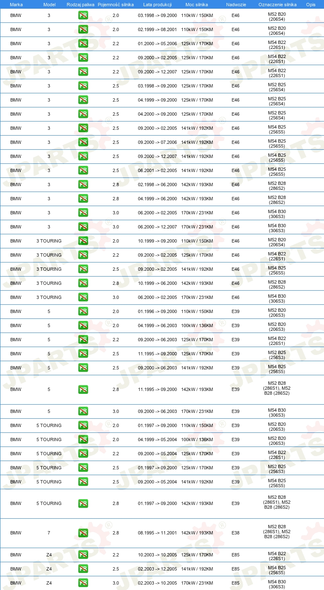Click fuel icon in row dated 02.1998 -> 06.2000
Viewport: 324px width, 590px height.
[x=83, y=185]
